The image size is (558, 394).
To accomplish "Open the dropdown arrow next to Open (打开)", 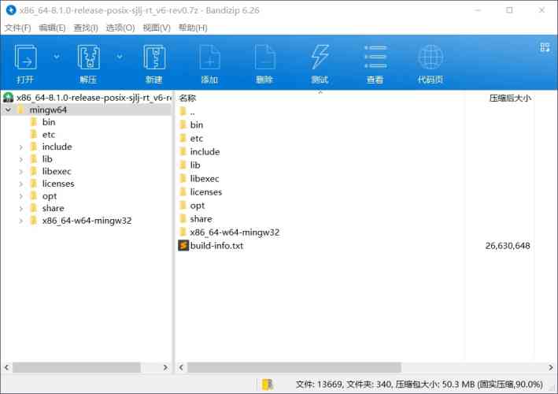I will 57,56.
